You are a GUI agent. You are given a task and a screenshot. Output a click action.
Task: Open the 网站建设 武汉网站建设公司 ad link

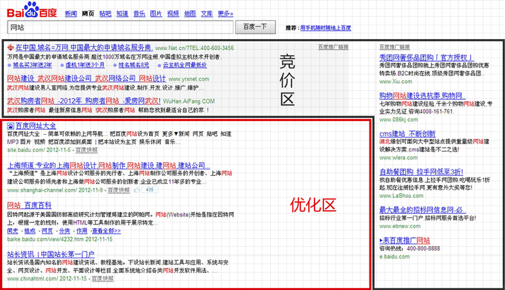[87, 79]
